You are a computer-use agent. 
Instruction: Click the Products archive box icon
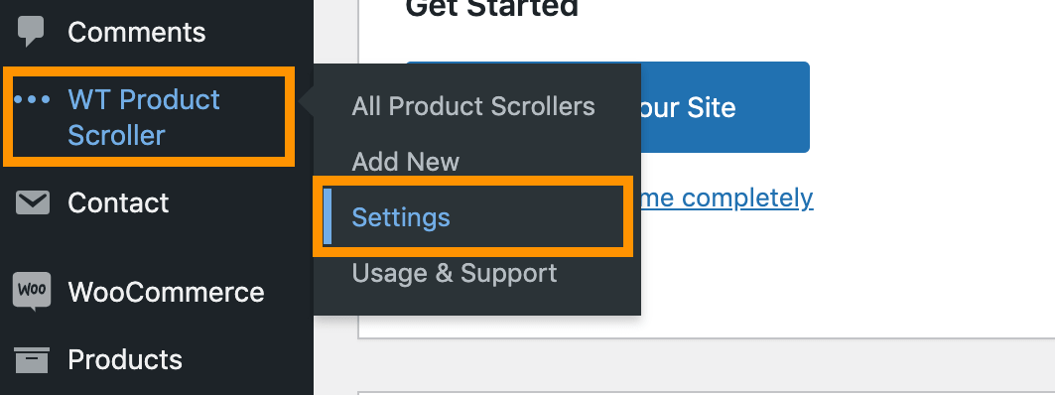(32, 360)
